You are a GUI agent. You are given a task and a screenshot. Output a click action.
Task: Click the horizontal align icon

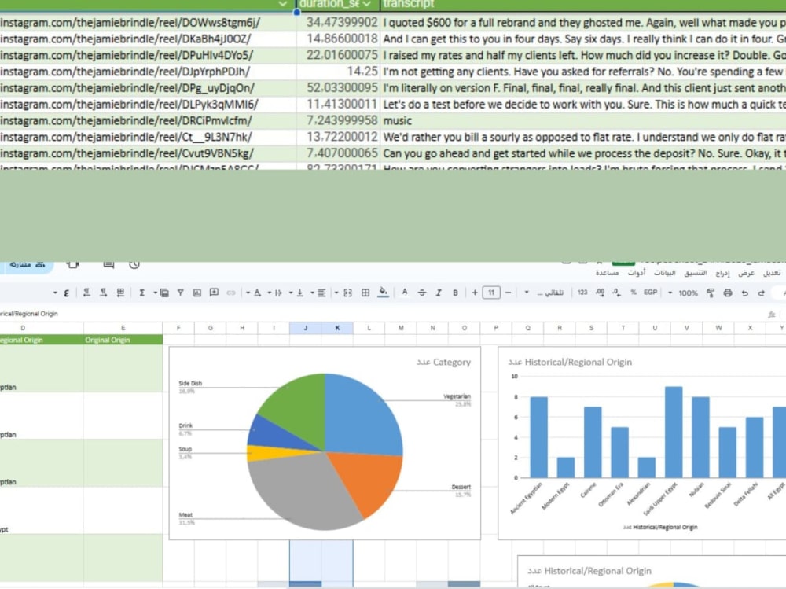[321, 293]
